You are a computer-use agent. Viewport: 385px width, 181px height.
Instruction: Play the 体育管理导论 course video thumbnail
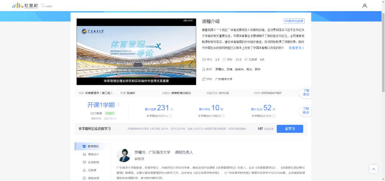coord(136,52)
